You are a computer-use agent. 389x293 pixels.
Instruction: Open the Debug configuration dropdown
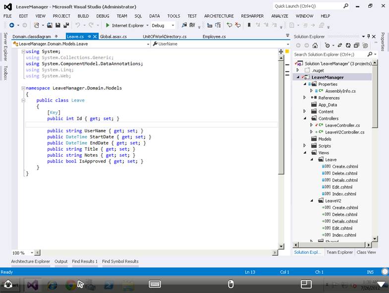point(173,25)
